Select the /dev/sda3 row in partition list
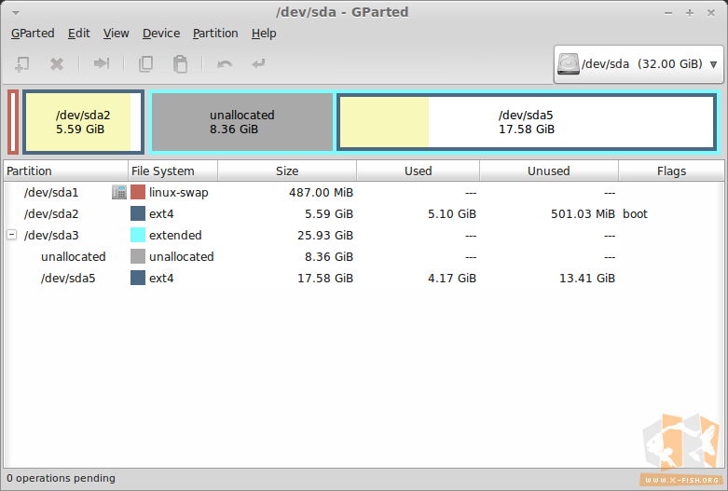 point(364,235)
